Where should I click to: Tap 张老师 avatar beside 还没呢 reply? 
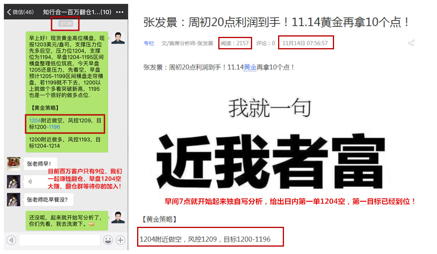(118, 217)
